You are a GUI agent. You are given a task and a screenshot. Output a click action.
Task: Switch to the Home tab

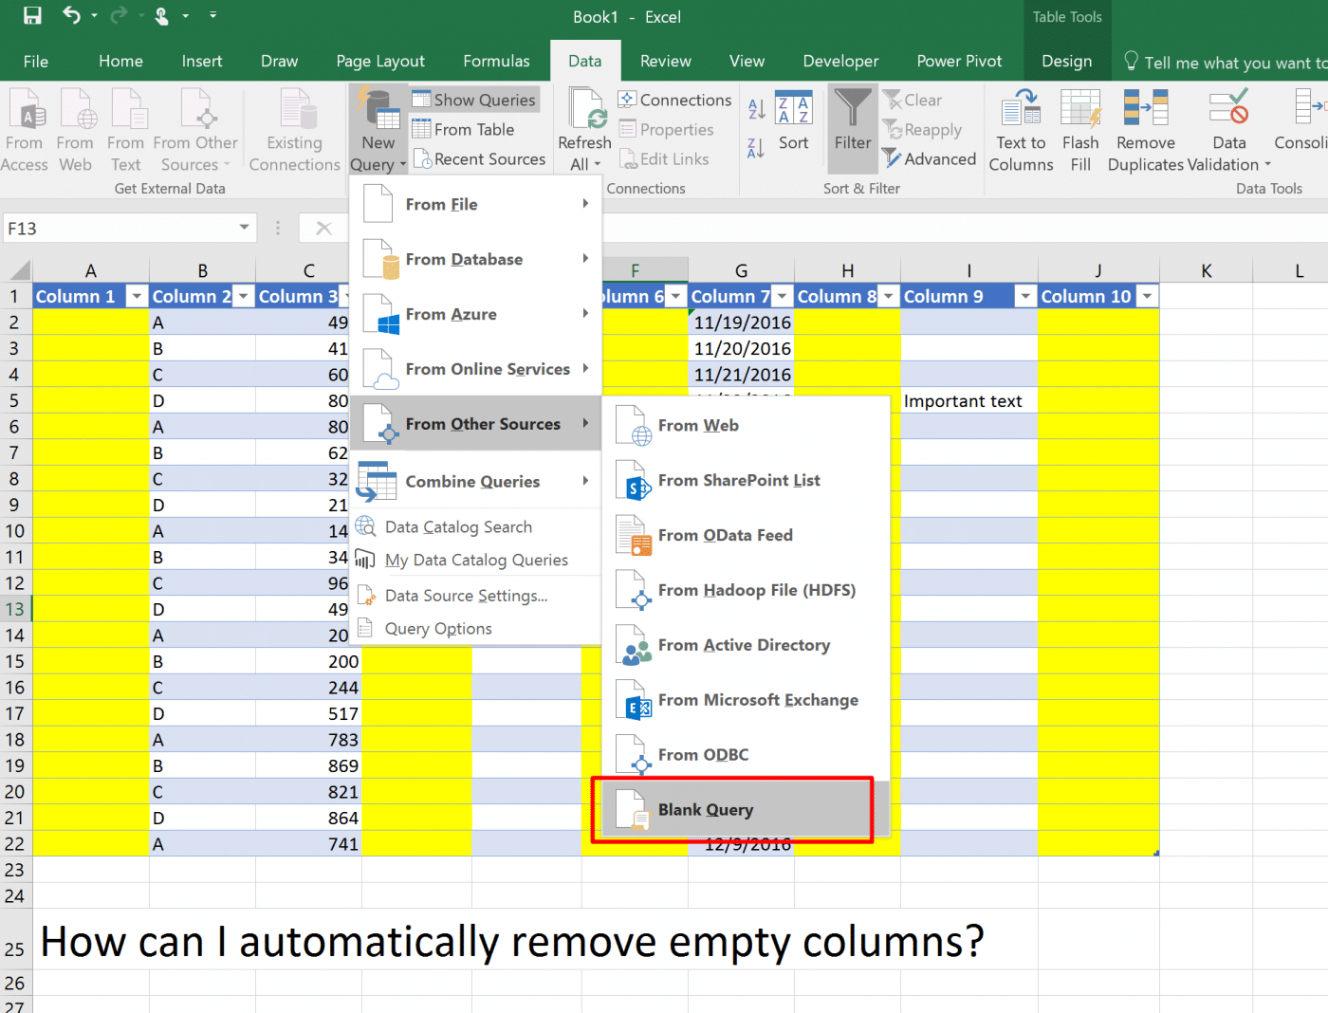click(120, 61)
